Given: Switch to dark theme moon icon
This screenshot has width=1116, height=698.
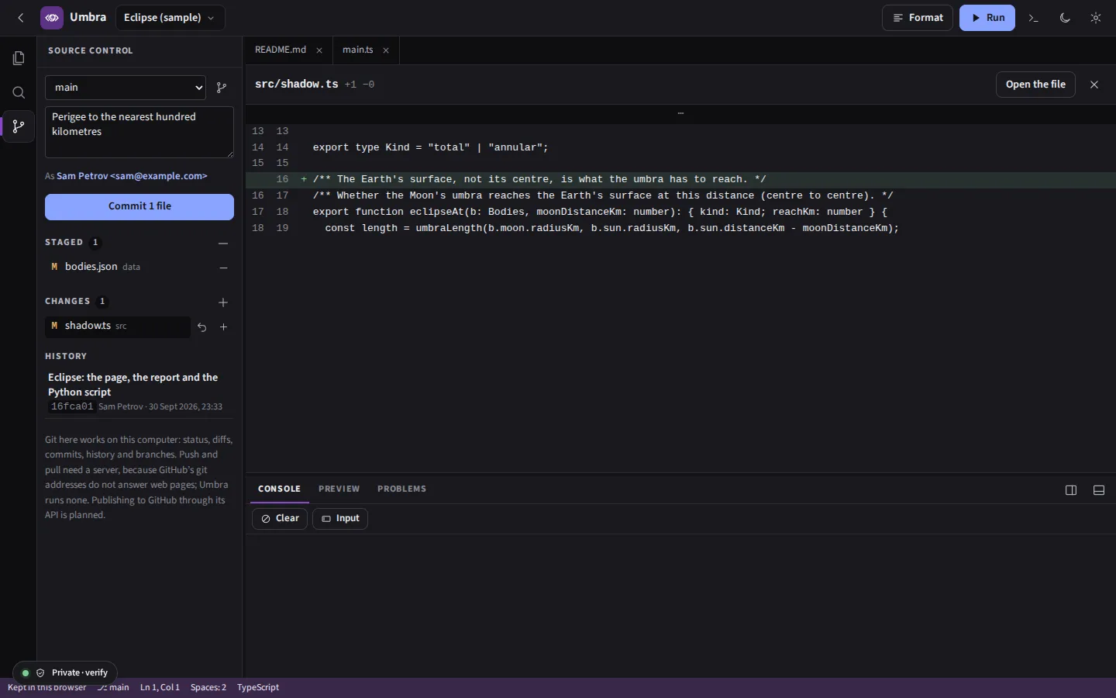Looking at the screenshot, I should 1065,18.
